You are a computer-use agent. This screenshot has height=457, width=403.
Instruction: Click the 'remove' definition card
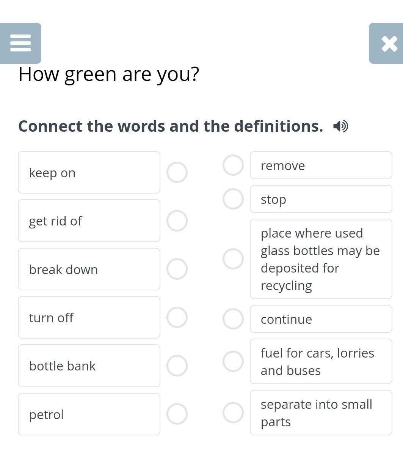tap(321, 165)
